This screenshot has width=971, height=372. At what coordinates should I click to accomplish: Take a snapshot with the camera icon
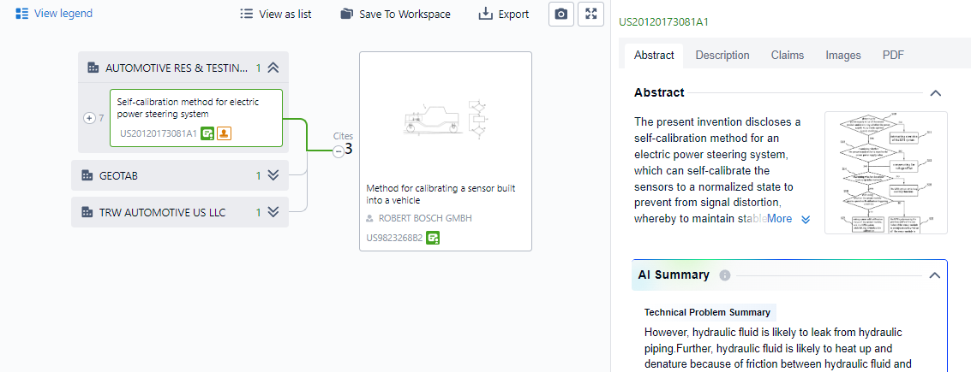pos(560,15)
